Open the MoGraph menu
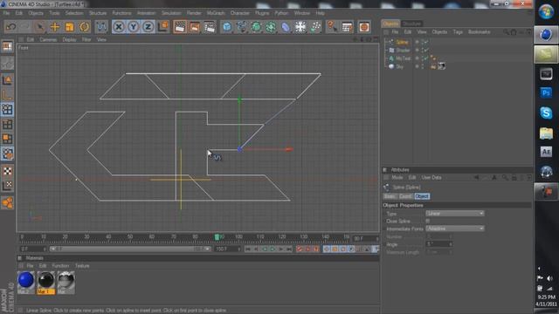This screenshot has width=559, height=314. pyautogui.click(x=216, y=13)
